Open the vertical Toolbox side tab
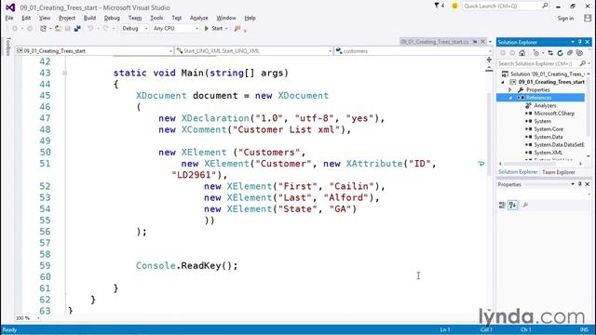Viewport: 596px width, 335px height. 8,47
